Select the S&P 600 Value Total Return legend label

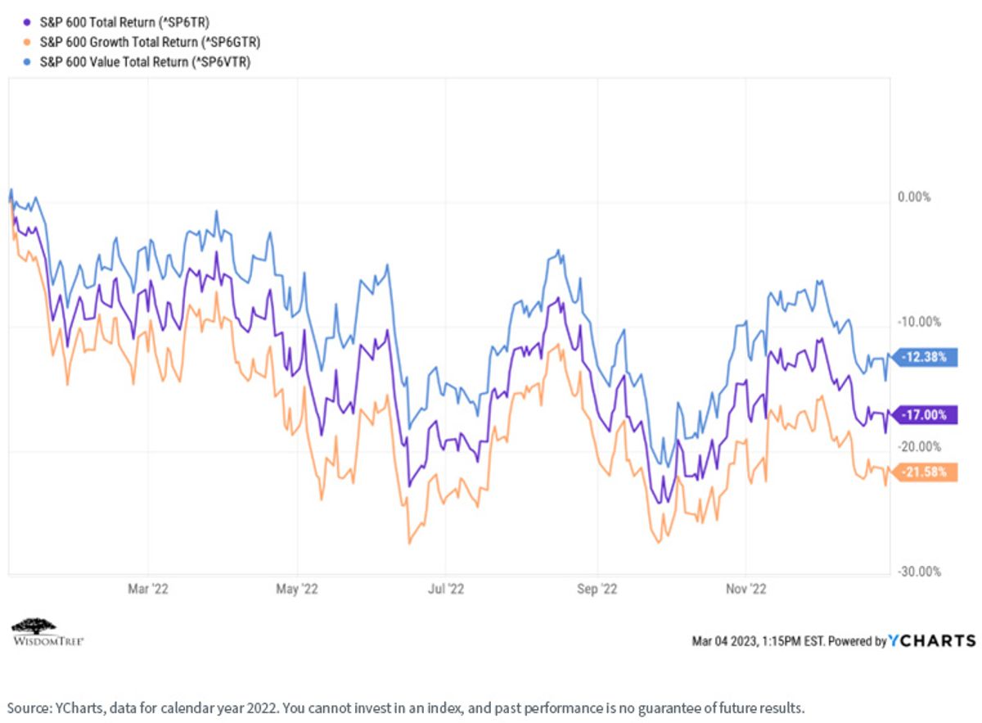click(145, 61)
